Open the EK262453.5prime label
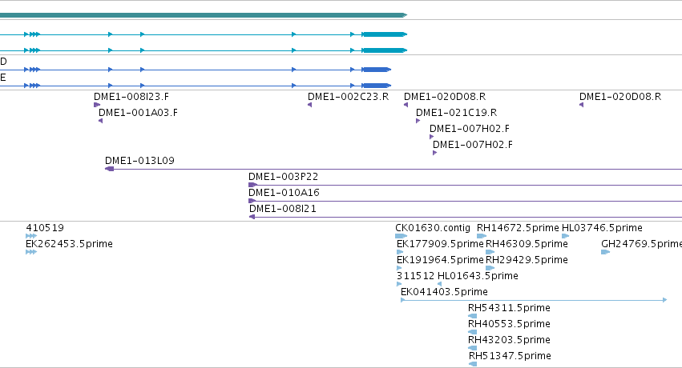 tap(69, 244)
